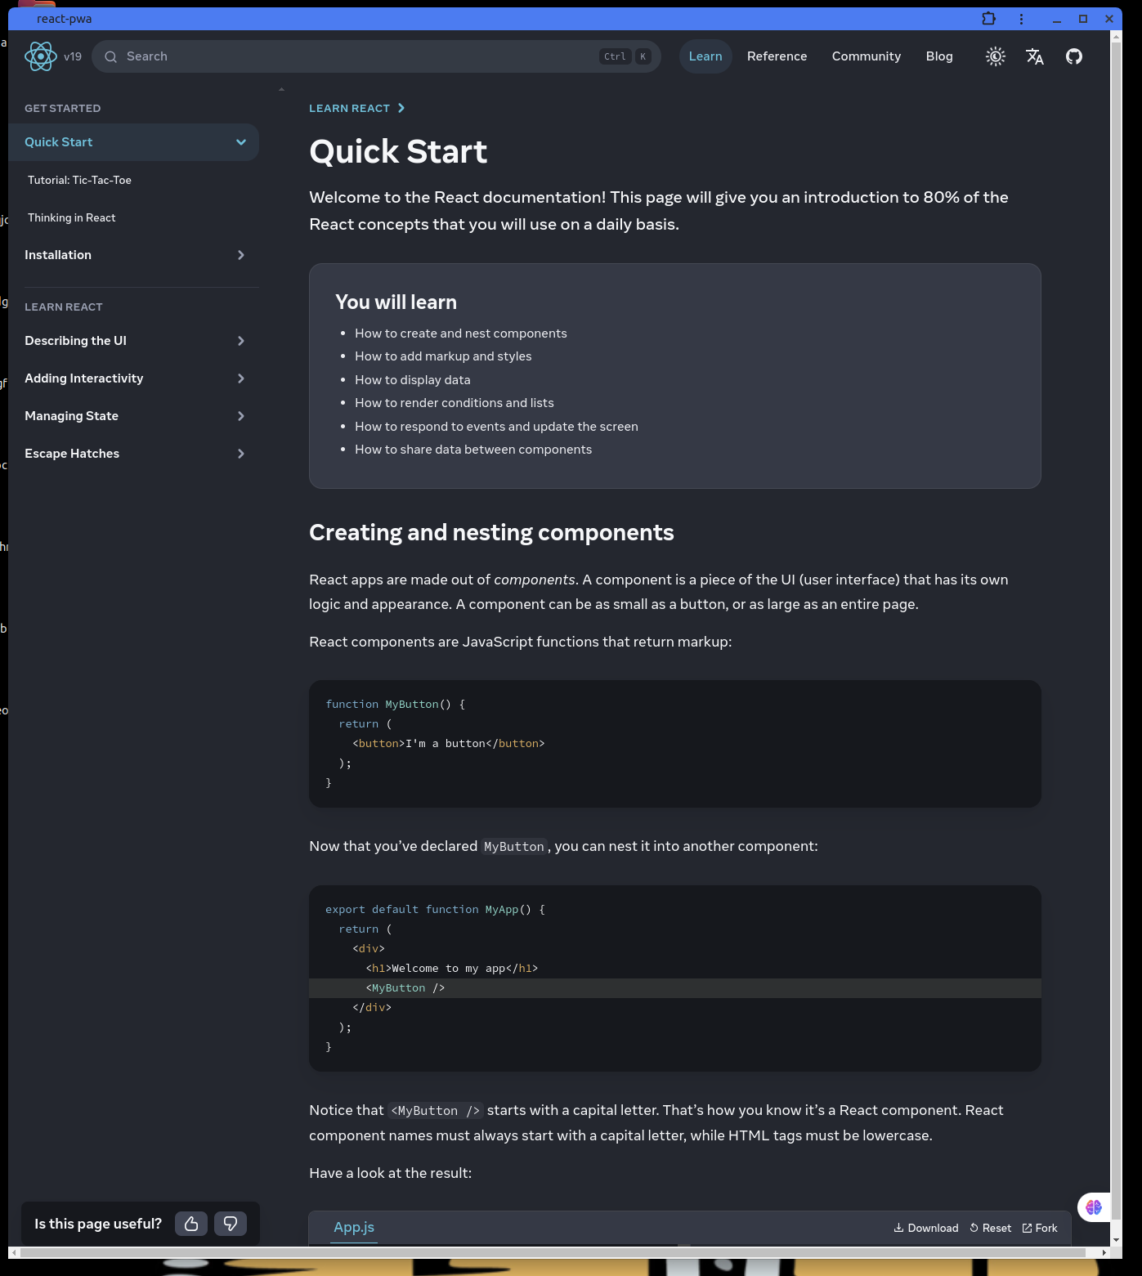The height and width of the screenshot is (1276, 1142).
Task: Open Thinking in React link
Action: pos(72,217)
